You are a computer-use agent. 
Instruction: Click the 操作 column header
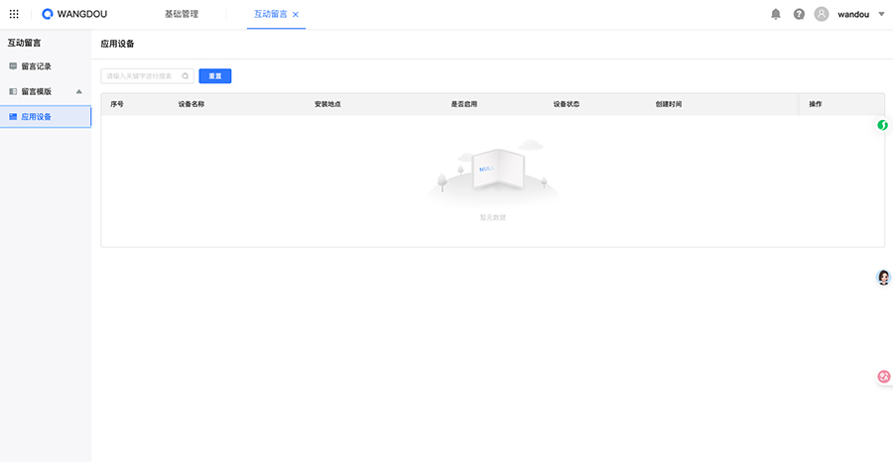click(x=816, y=105)
